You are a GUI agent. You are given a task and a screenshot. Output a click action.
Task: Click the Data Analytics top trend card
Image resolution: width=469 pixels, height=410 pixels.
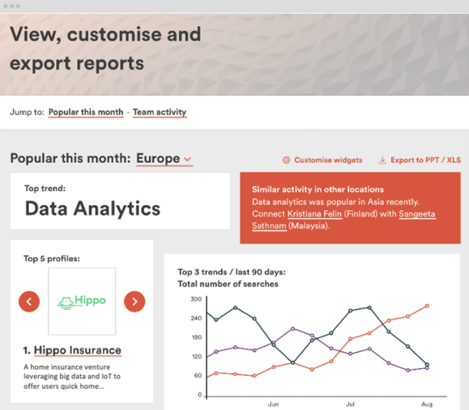point(120,201)
